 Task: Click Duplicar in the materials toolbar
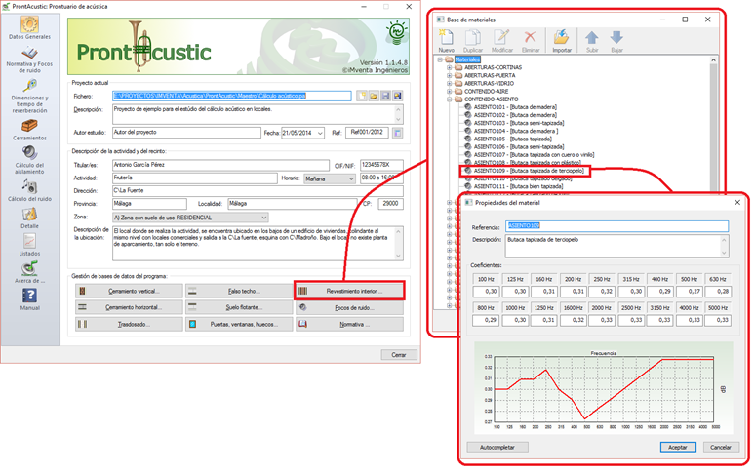click(473, 41)
